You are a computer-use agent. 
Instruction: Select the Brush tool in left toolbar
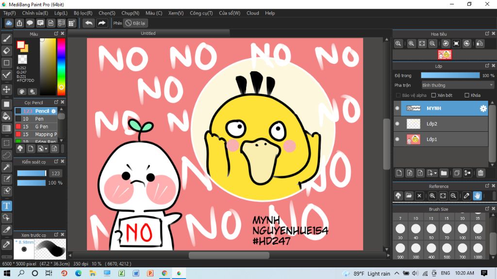(x=7, y=39)
